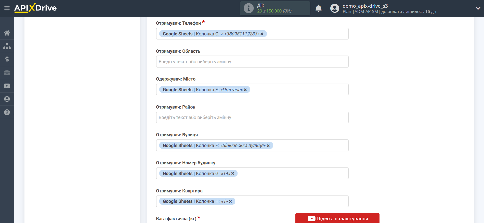Screen dimensions: 484x223
Task: Open Відео з налаштування button
Action: pyautogui.click(x=337, y=218)
